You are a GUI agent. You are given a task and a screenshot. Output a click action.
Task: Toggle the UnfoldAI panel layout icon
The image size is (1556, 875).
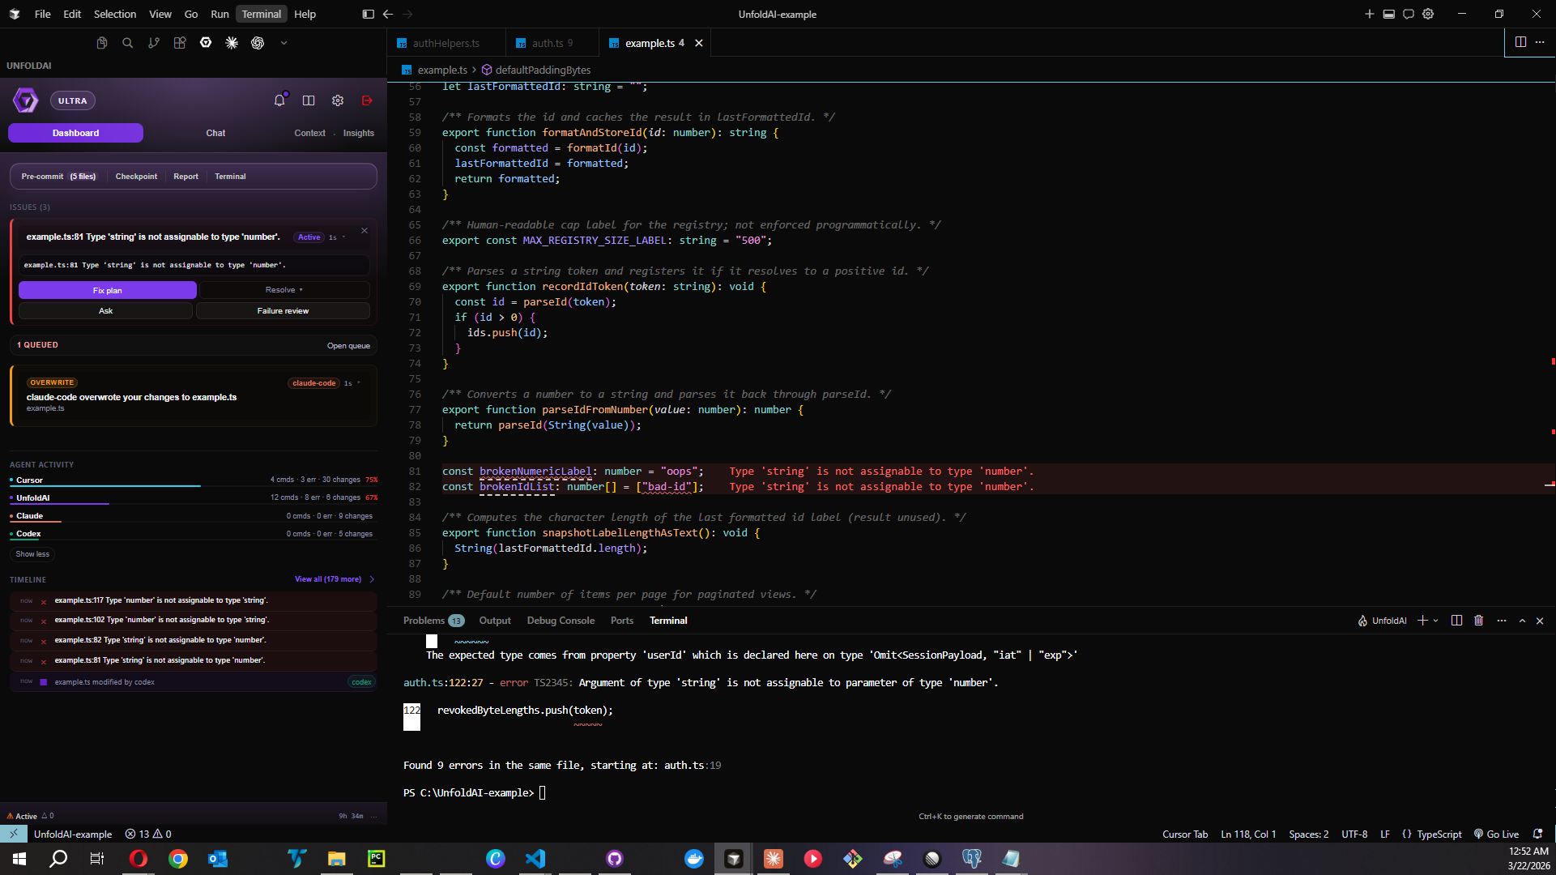click(x=309, y=100)
